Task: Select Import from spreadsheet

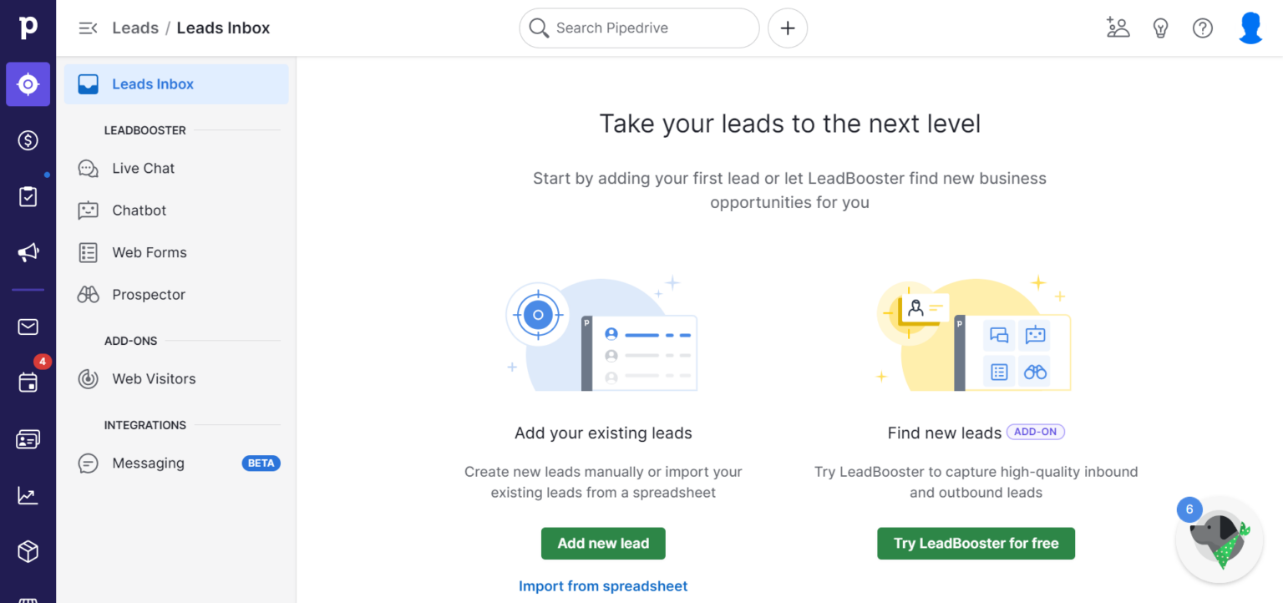Action: 603,585
